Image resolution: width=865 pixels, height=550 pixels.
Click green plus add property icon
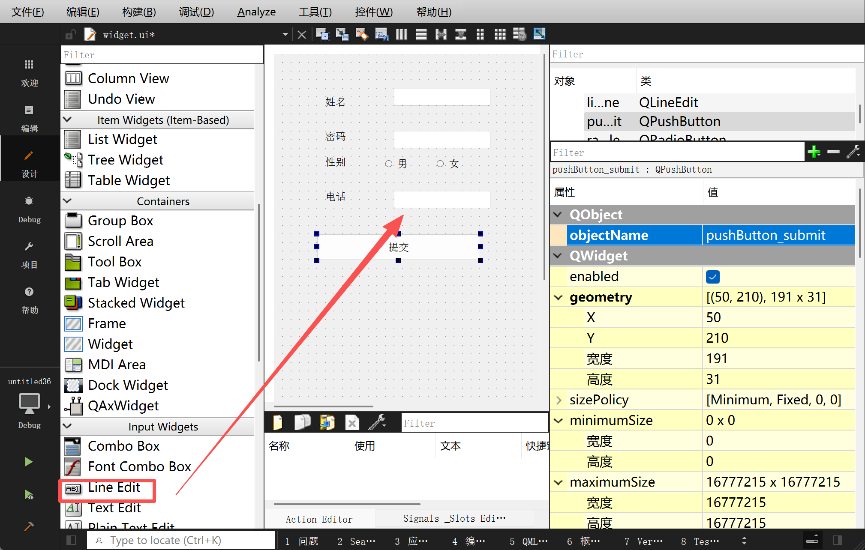[x=814, y=152]
